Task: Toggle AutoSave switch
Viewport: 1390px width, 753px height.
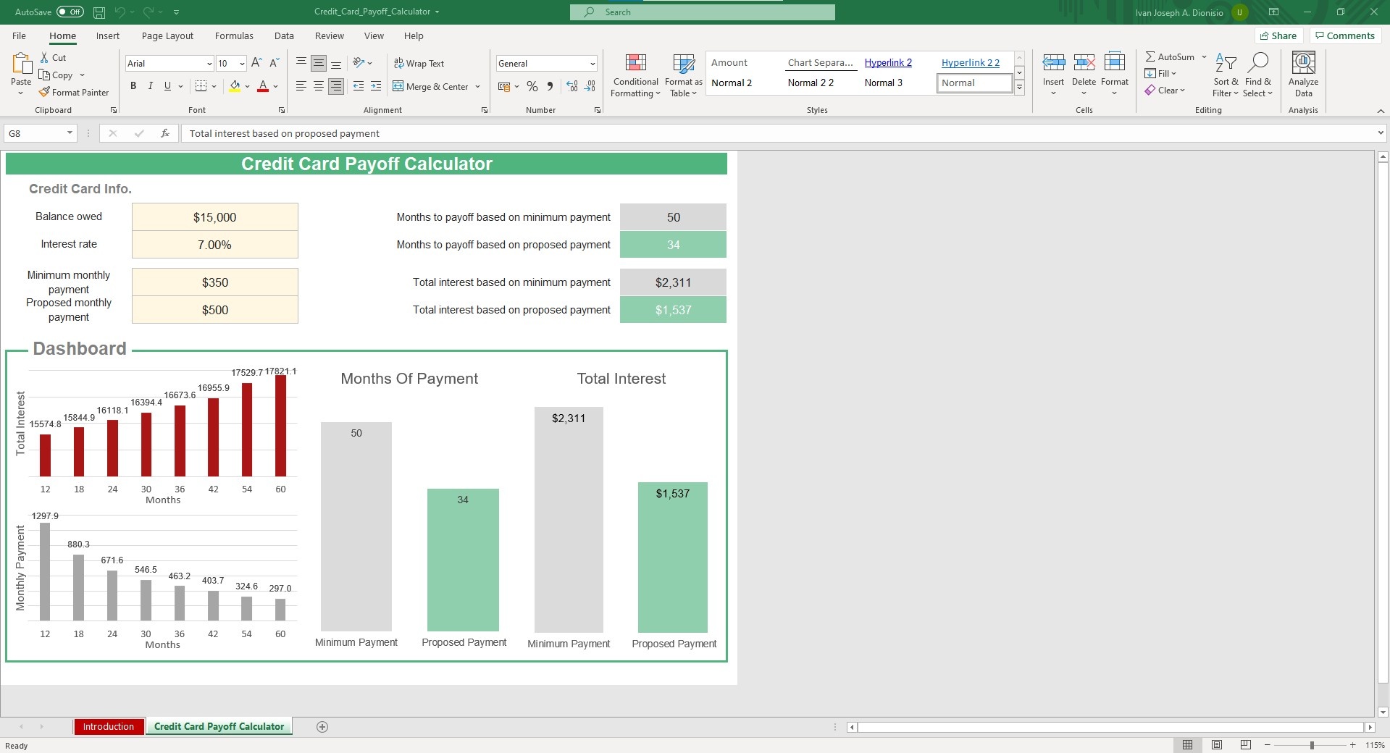Action: pyautogui.click(x=70, y=12)
